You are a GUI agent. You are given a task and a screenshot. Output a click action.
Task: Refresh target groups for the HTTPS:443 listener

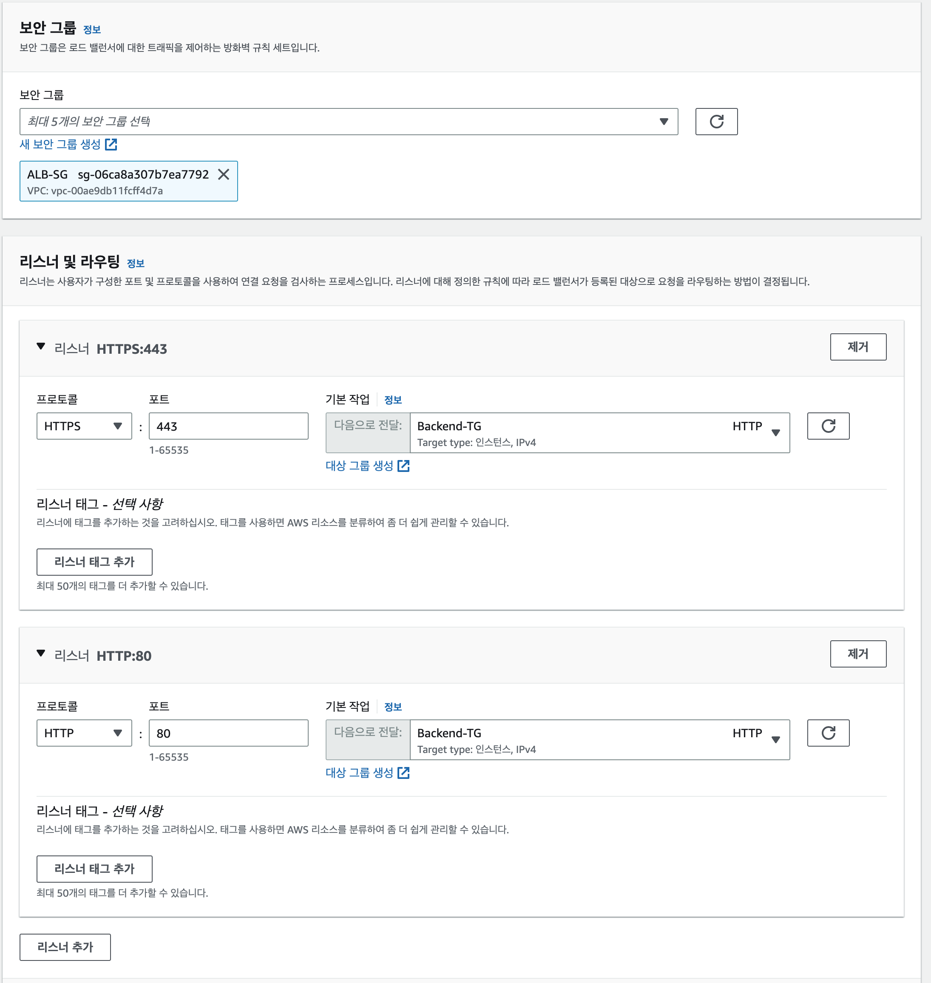pyautogui.click(x=828, y=426)
